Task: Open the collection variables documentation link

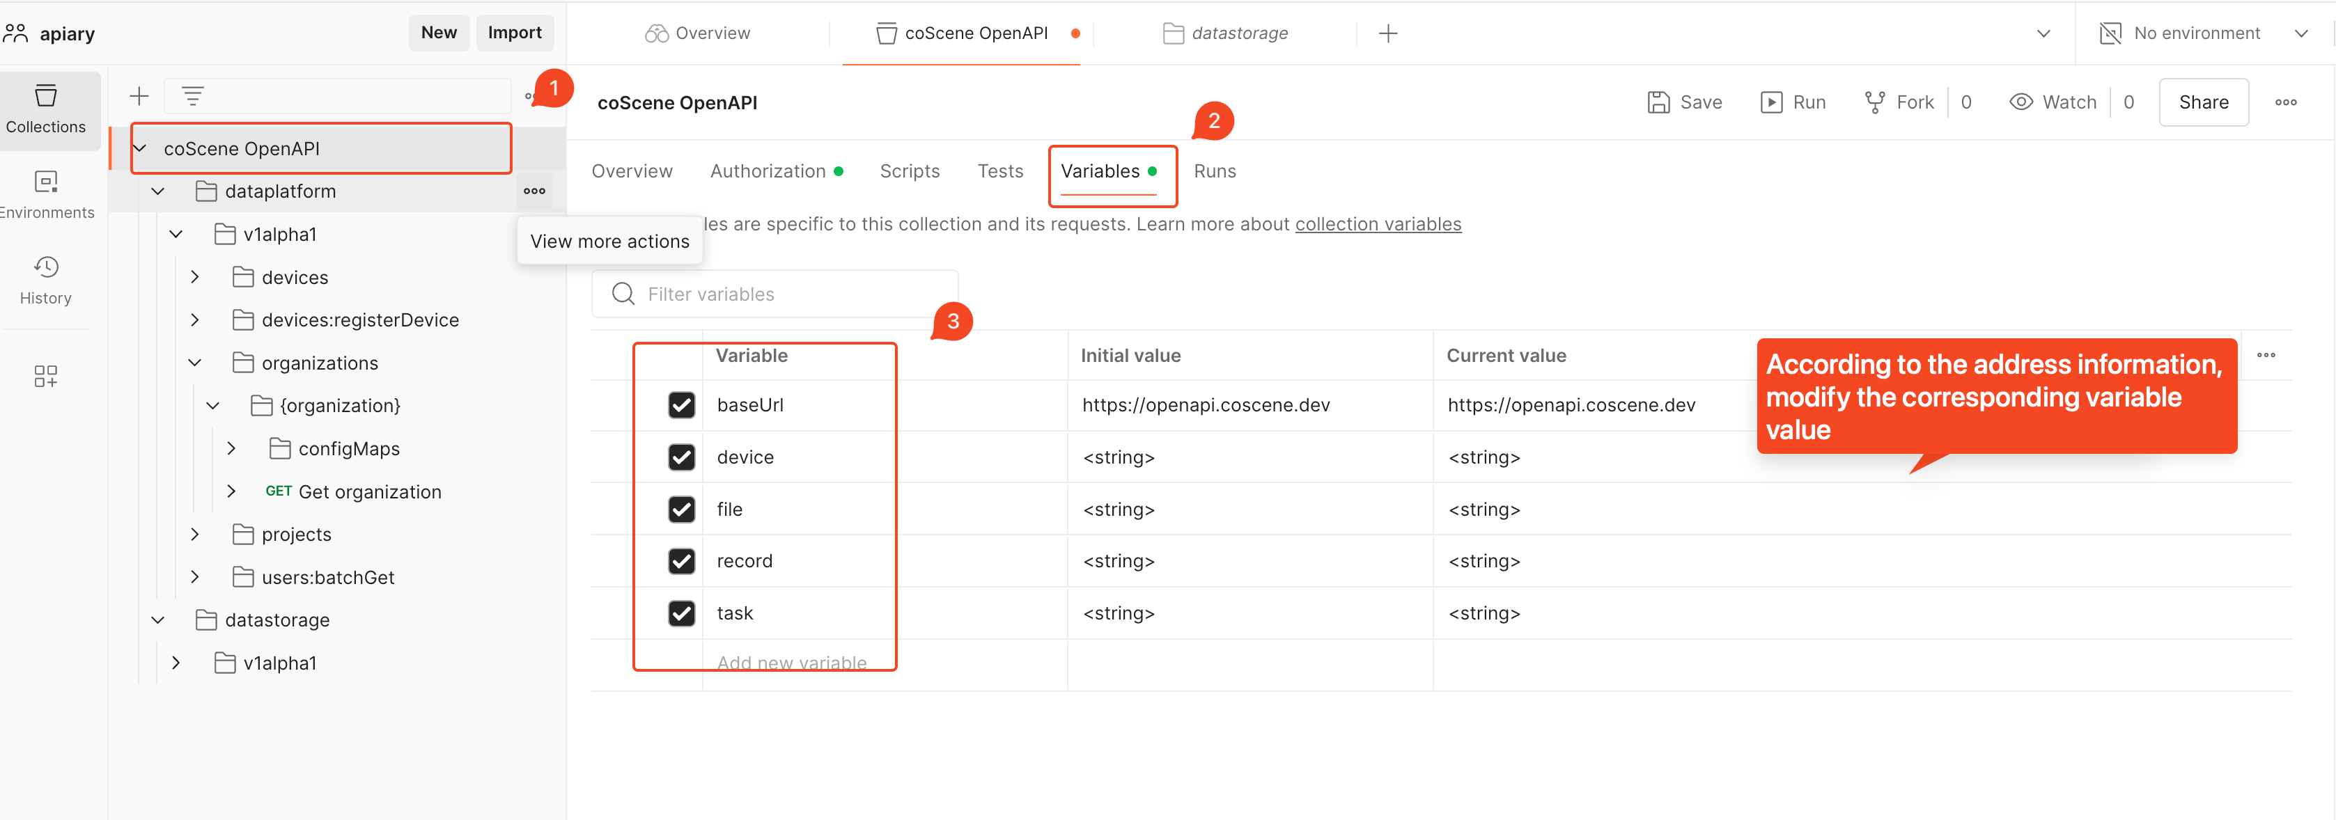Action: coord(1378,224)
